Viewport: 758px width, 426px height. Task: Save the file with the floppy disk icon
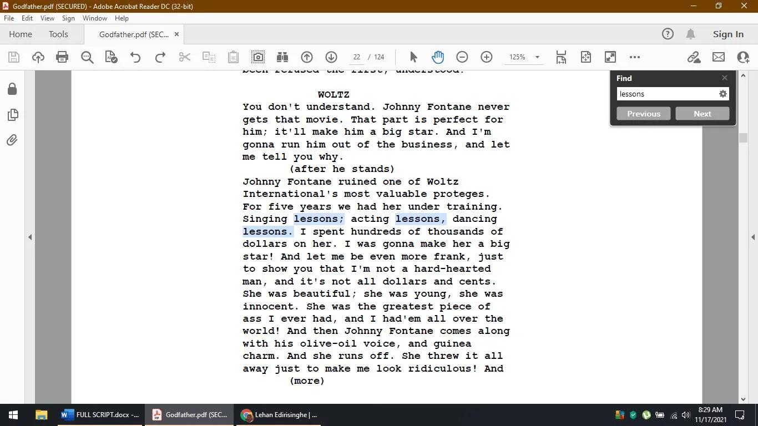pos(14,57)
